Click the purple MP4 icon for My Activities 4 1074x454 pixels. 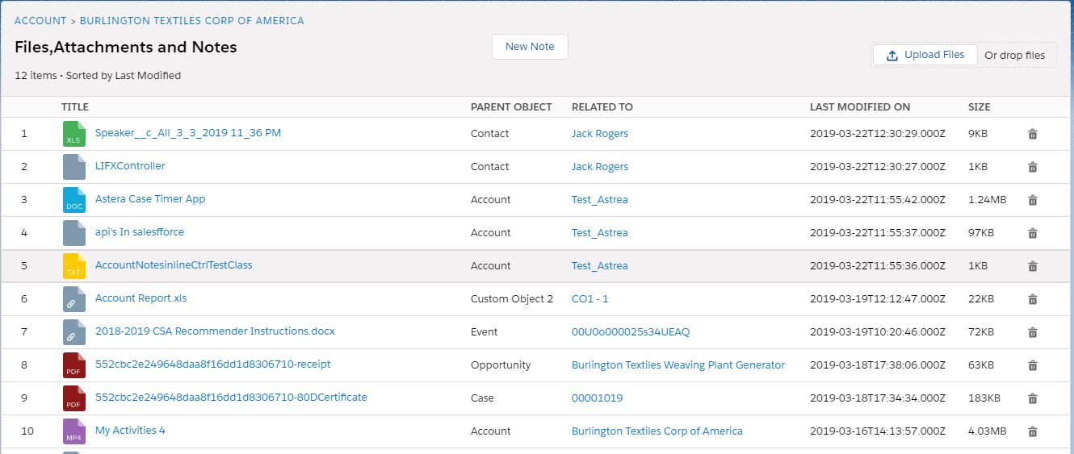[73, 431]
